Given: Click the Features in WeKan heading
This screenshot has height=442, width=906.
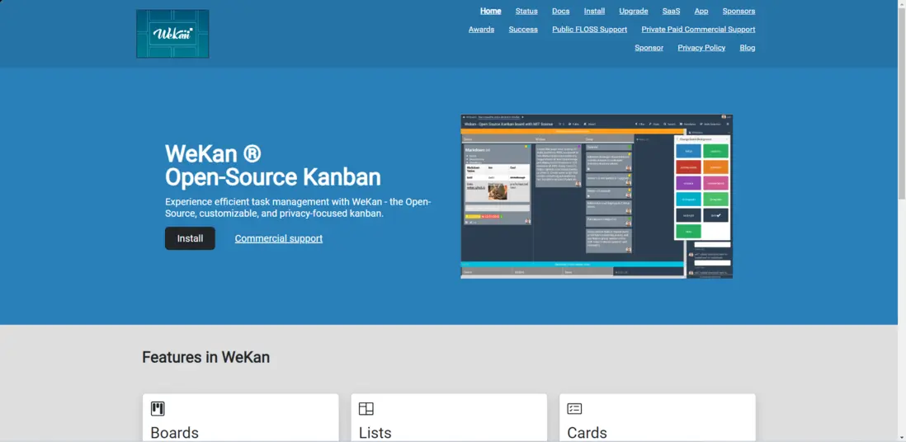Looking at the screenshot, I should (x=205, y=357).
